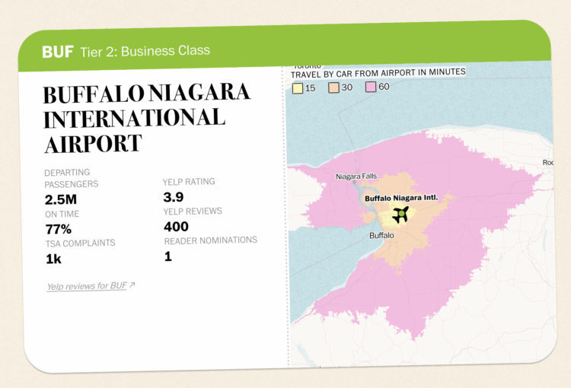The height and width of the screenshot is (388, 571).
Task: Click the '400' Yelp reviews value
Action: click(176, 227)
